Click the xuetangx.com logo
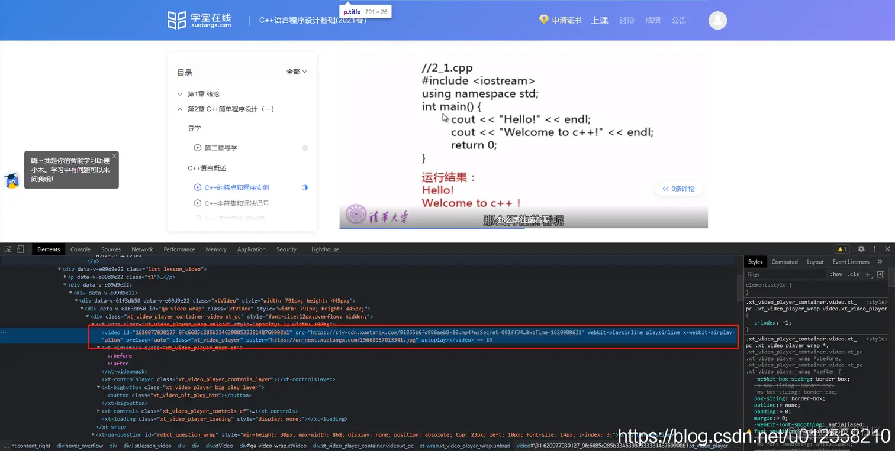The image size is (895, 451). [199, 20]
